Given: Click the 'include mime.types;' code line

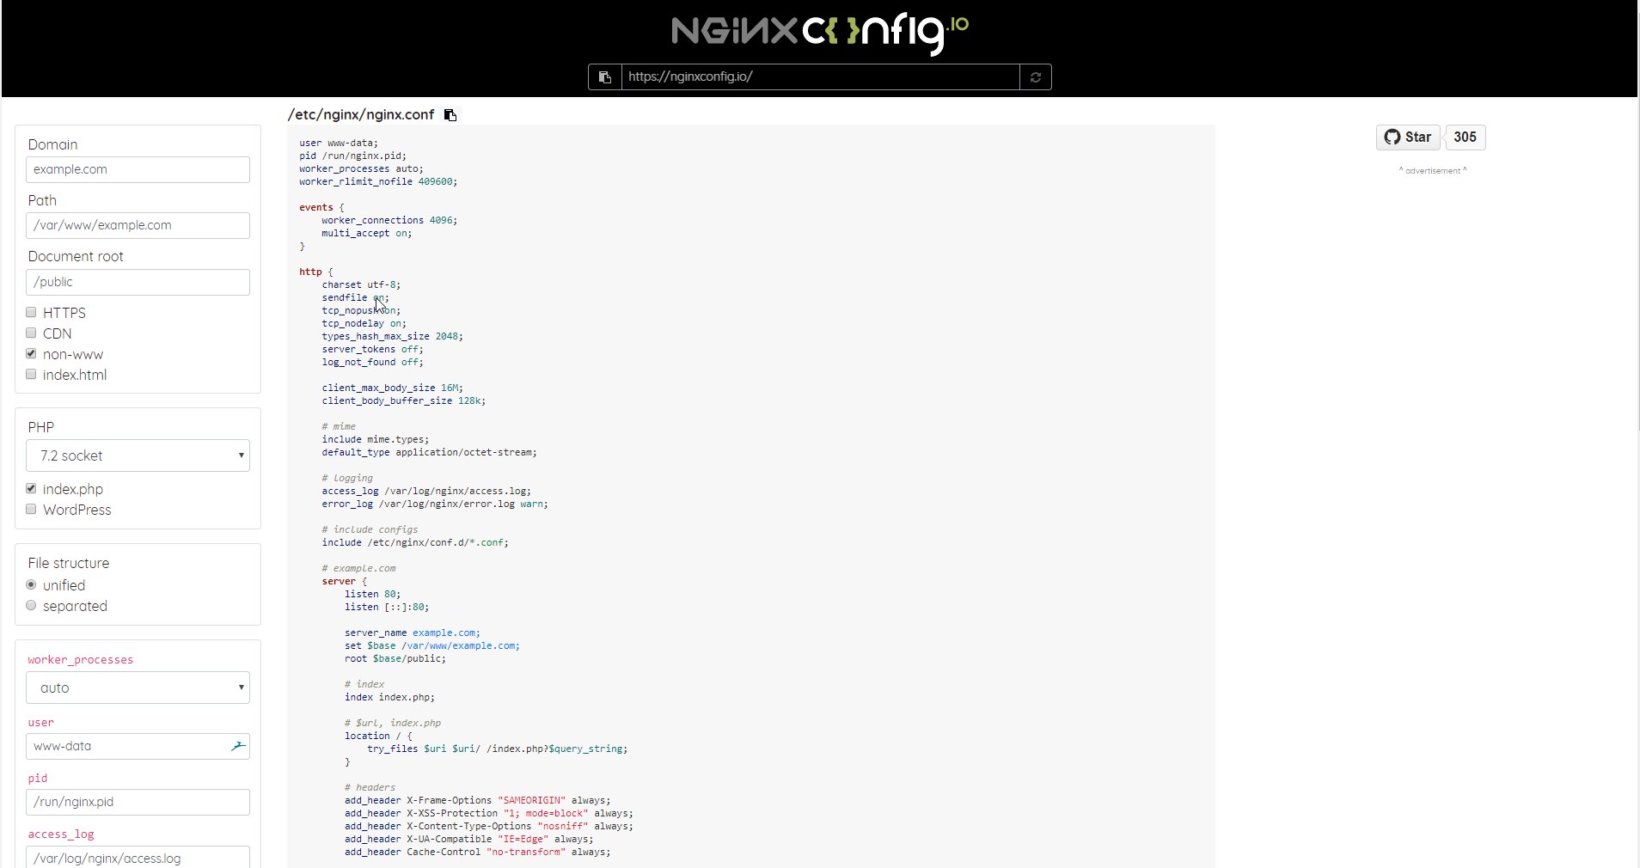Looking at the screenshot, I should [x=376, y=439].
